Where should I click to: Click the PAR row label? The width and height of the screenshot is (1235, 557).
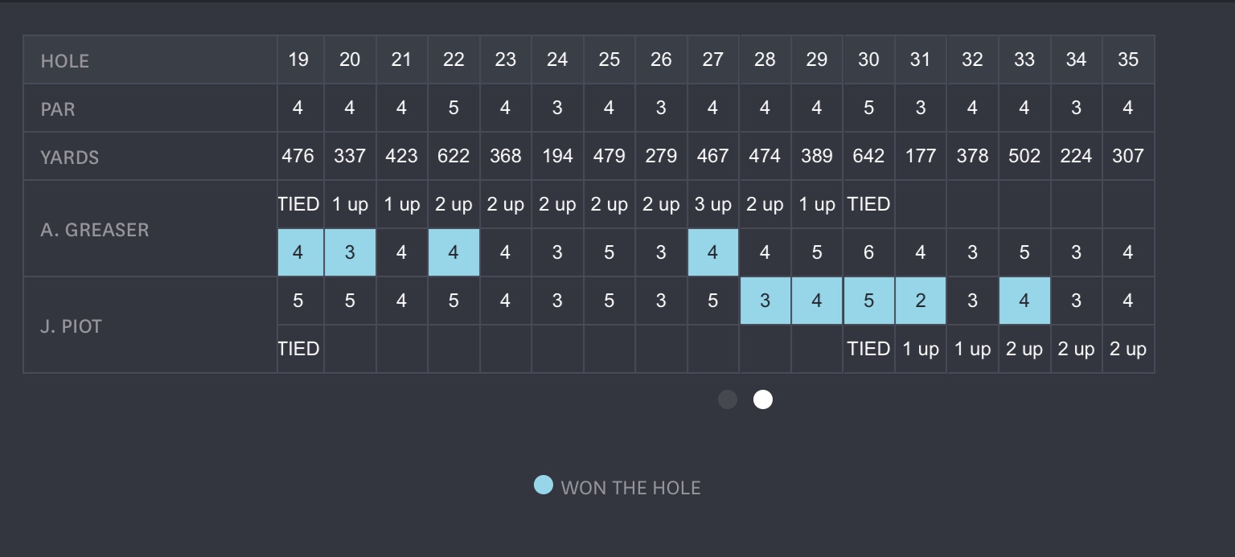(58, 109)
